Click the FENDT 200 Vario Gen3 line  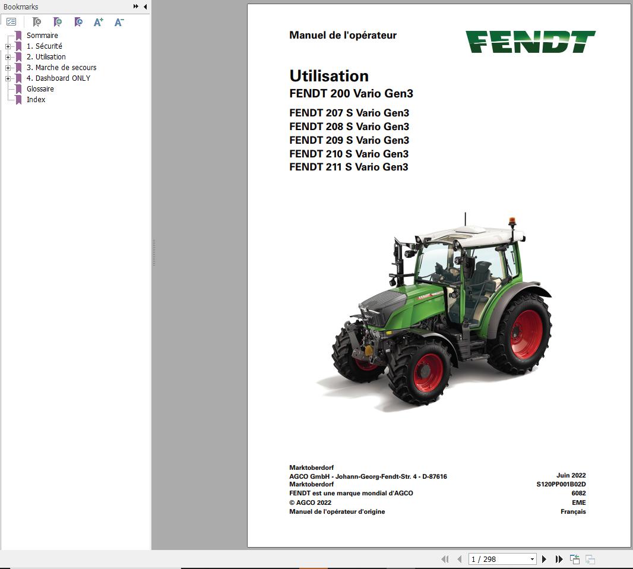351,94
